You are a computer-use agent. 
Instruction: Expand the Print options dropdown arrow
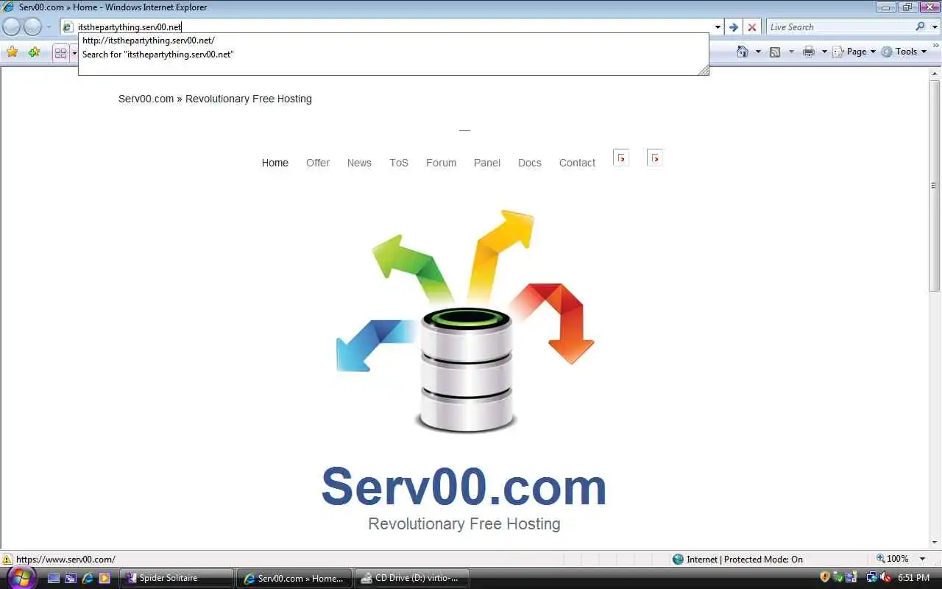click(x=824, y=52)
